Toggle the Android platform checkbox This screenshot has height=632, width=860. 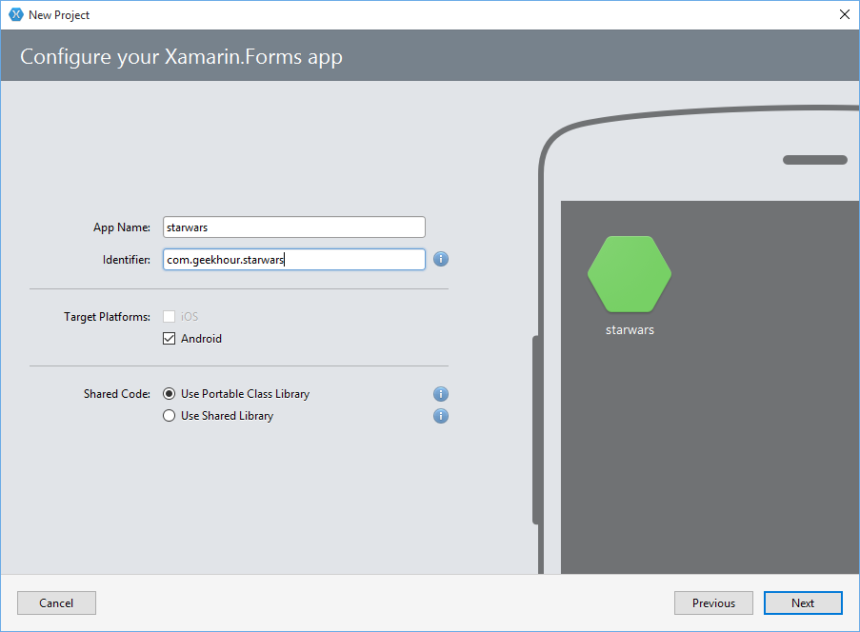coord(169,339)
